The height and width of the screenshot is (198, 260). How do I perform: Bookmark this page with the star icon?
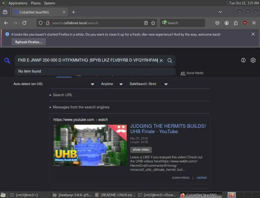pos(153,23)
